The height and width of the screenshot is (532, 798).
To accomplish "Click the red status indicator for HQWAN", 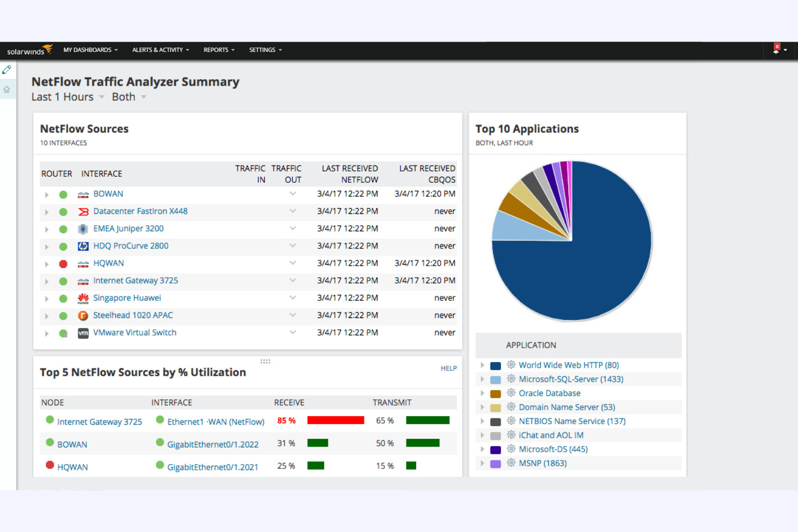I will (x=63, y=264).
